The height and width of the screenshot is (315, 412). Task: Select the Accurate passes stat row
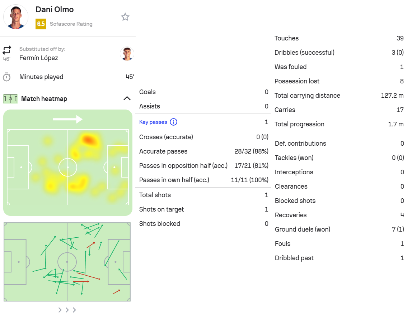pos(203,151)
